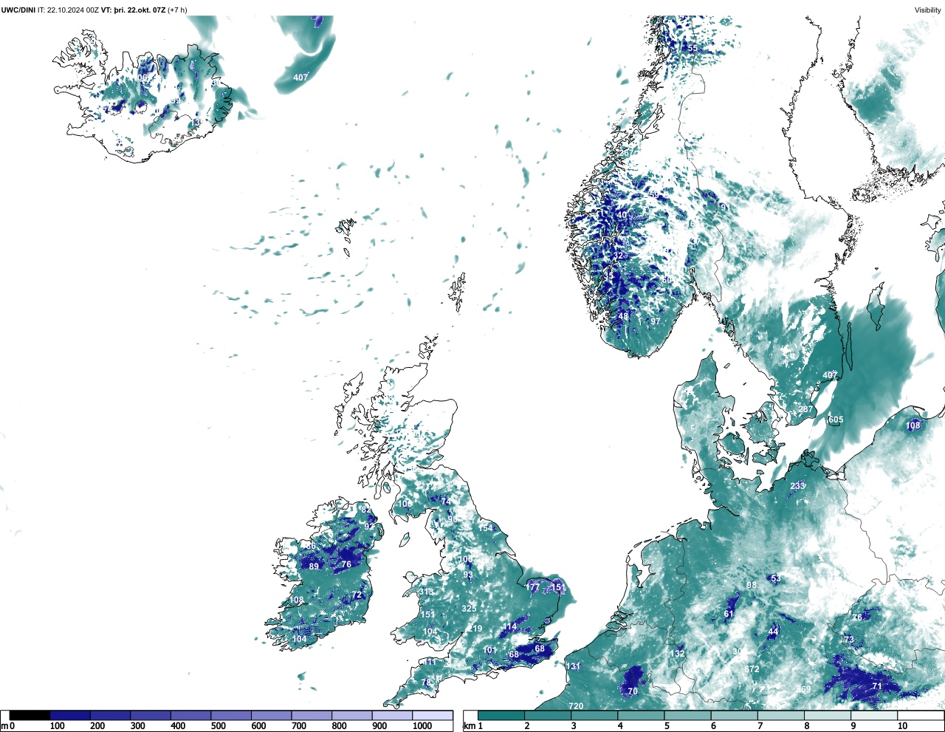The image size is (945, 732).
Task: Click the 'Visibility' label at top right
Action: click(x=928, y=10)
